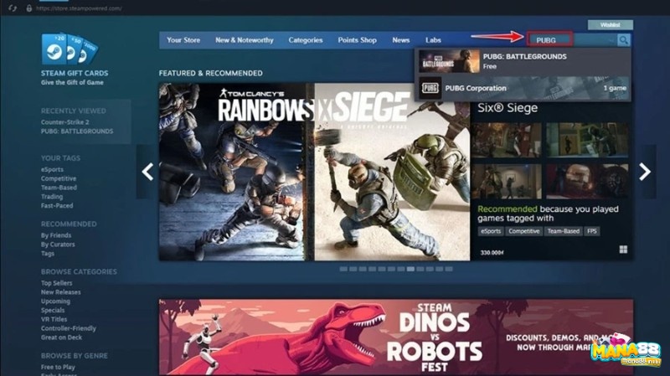Click the Competitive tag in sidebar
This screenshot has height=376, width=670.
tap(59, 178)
